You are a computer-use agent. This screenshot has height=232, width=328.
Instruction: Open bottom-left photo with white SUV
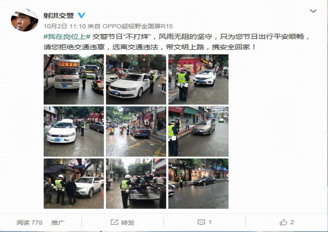(x=74, y=184)
